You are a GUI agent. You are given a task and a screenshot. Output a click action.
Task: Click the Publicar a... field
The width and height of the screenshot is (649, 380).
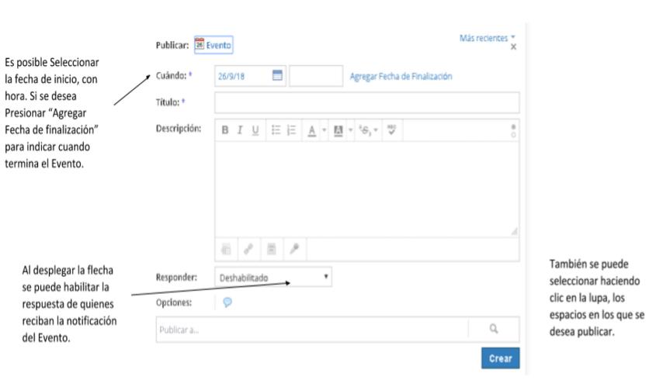click(311, 329)
